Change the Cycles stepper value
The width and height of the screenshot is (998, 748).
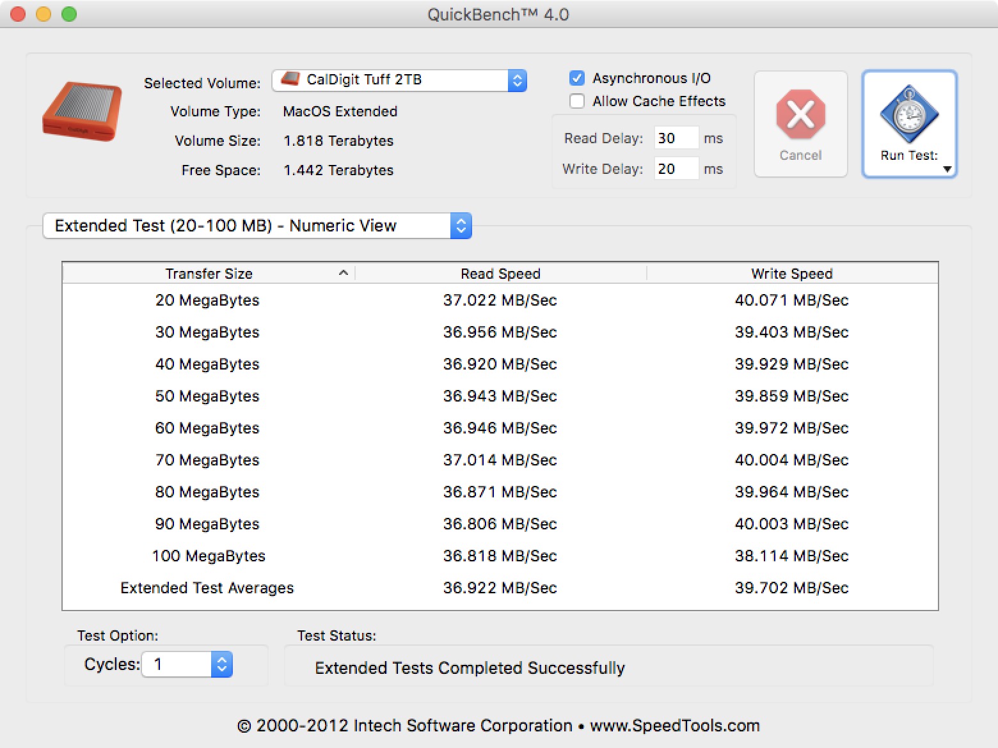221,664
